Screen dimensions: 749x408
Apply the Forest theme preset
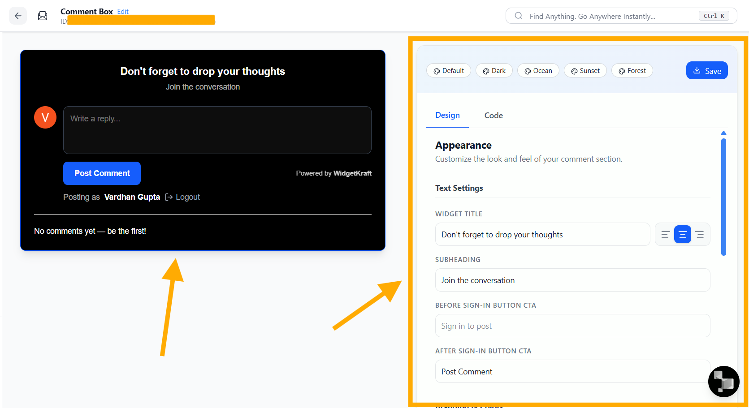(x=632, y=71)
